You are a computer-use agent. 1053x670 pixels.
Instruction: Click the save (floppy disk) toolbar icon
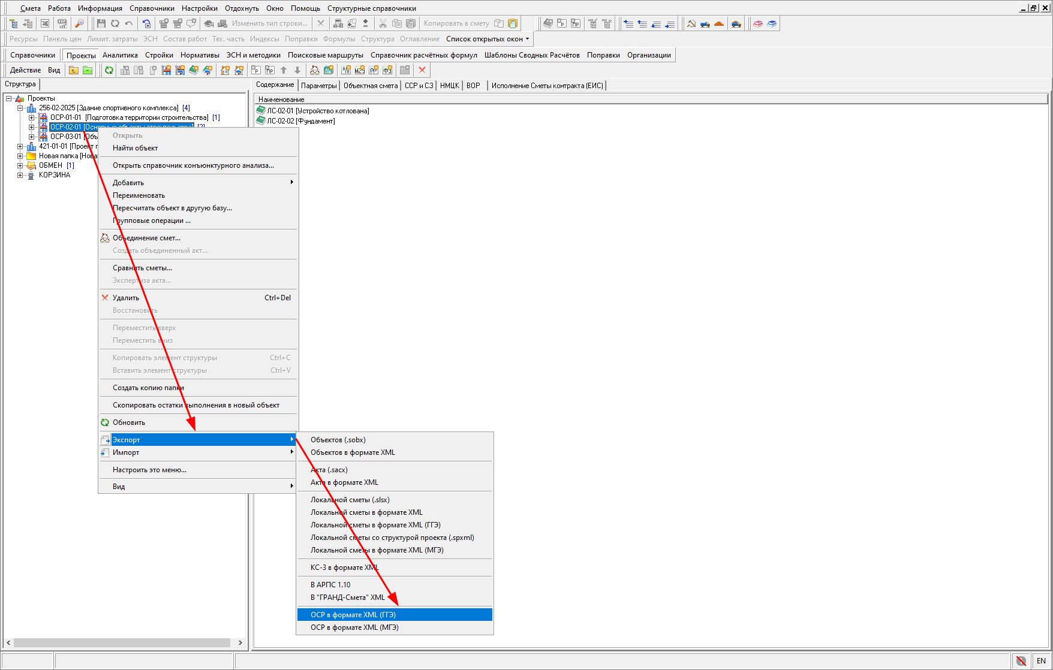[x=101, y=23]
